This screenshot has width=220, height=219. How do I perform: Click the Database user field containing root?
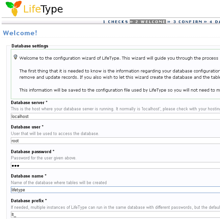click(115, 141)
